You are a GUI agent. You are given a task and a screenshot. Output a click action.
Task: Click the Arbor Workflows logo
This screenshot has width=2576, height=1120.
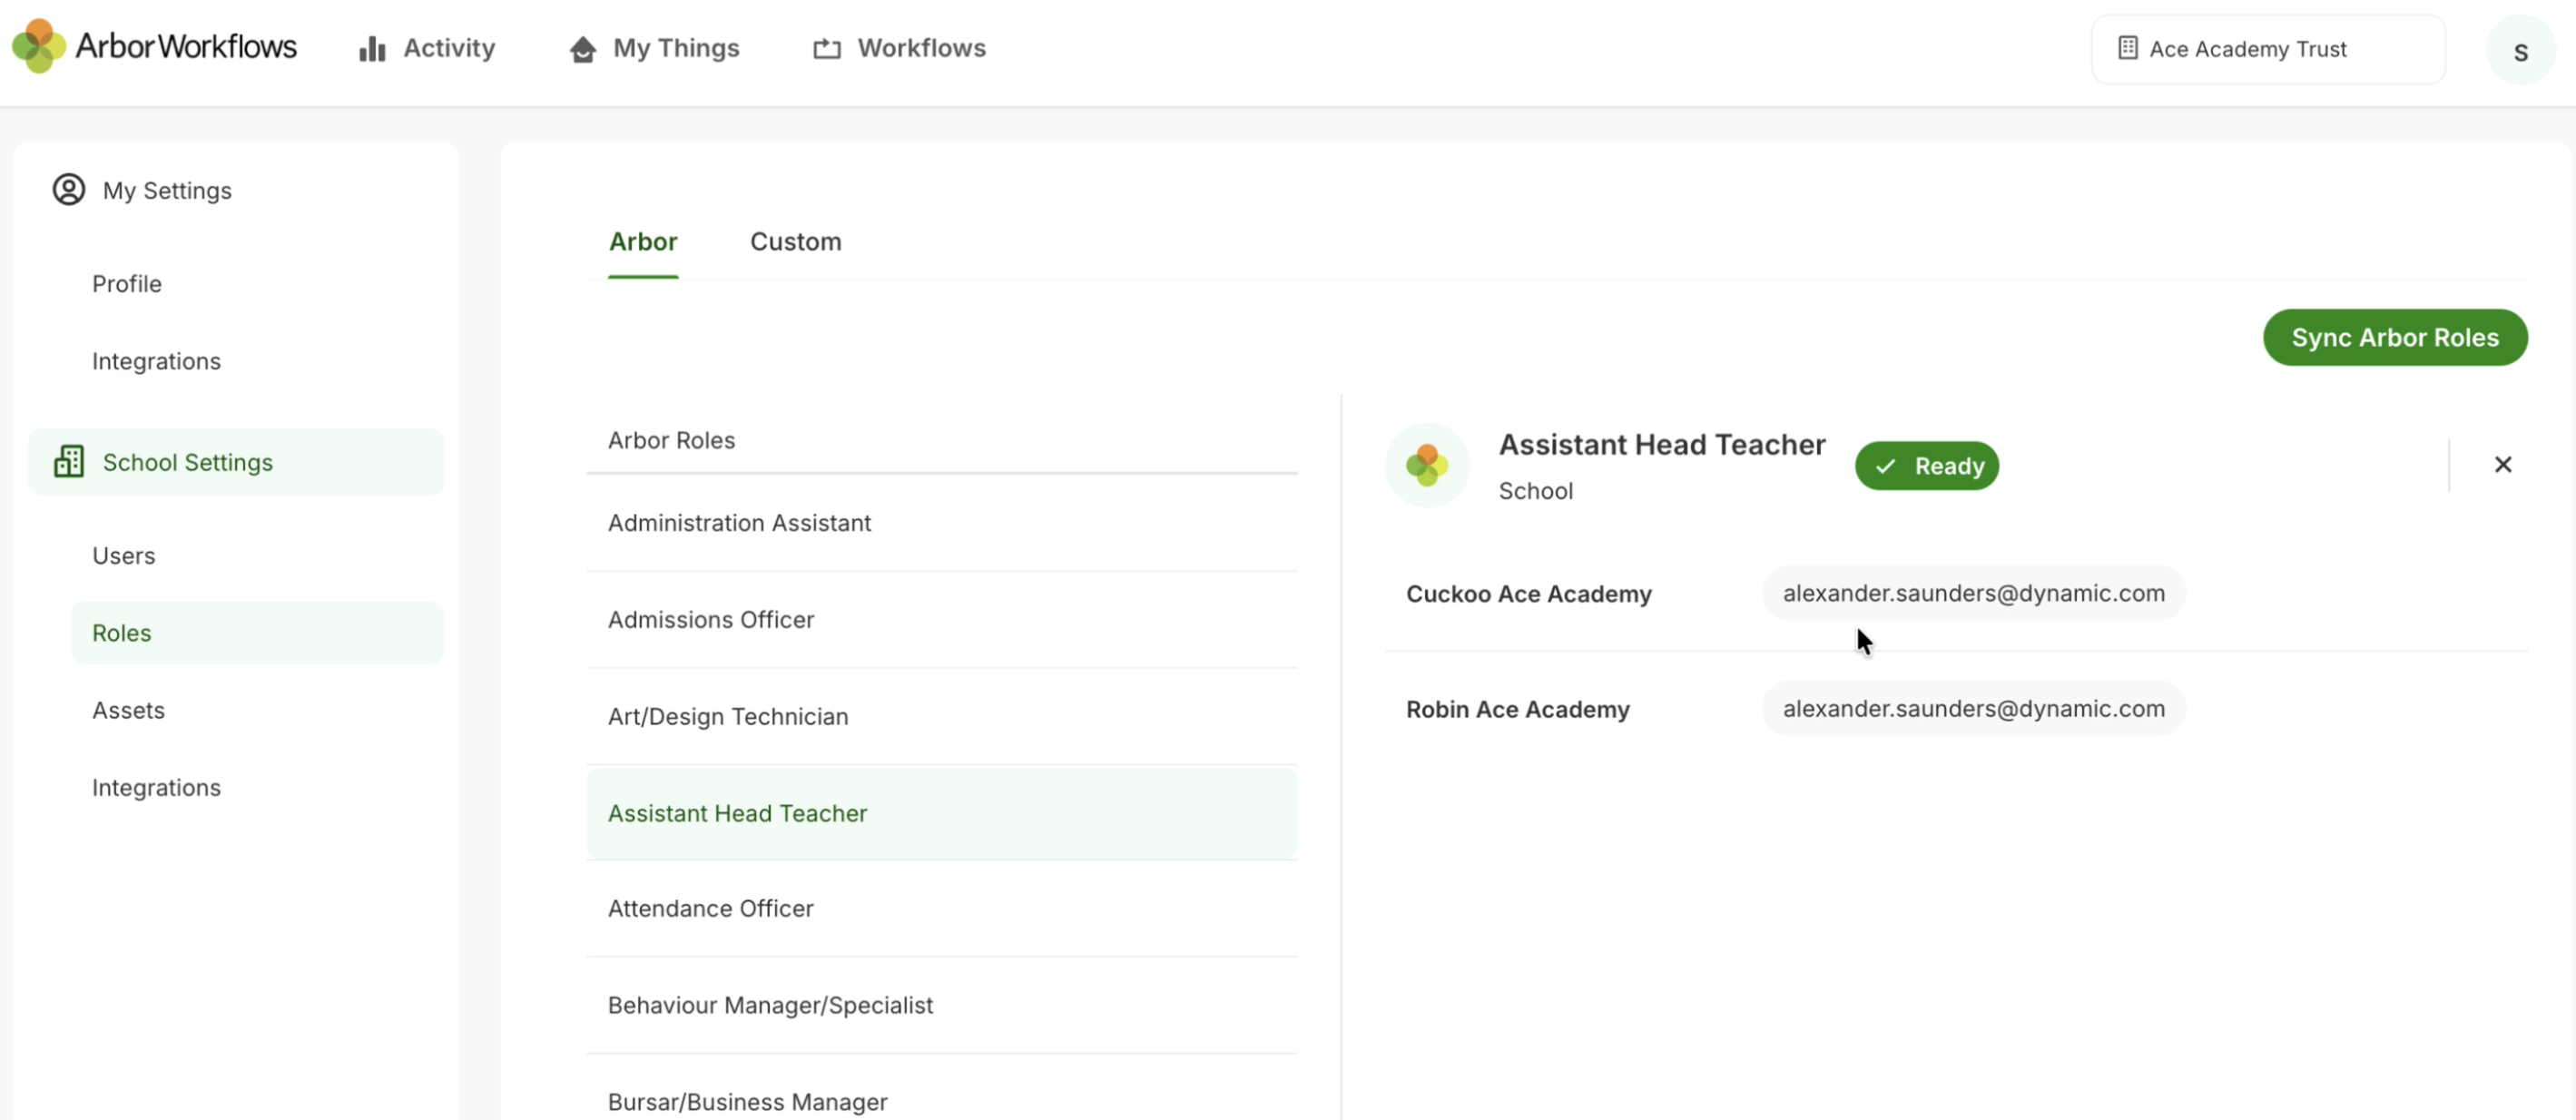coord(155,46)
